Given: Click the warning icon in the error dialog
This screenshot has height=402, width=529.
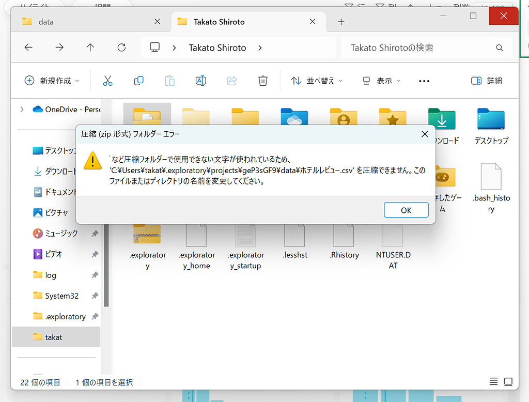Looking at the screenshot, I should pos(92,161).
